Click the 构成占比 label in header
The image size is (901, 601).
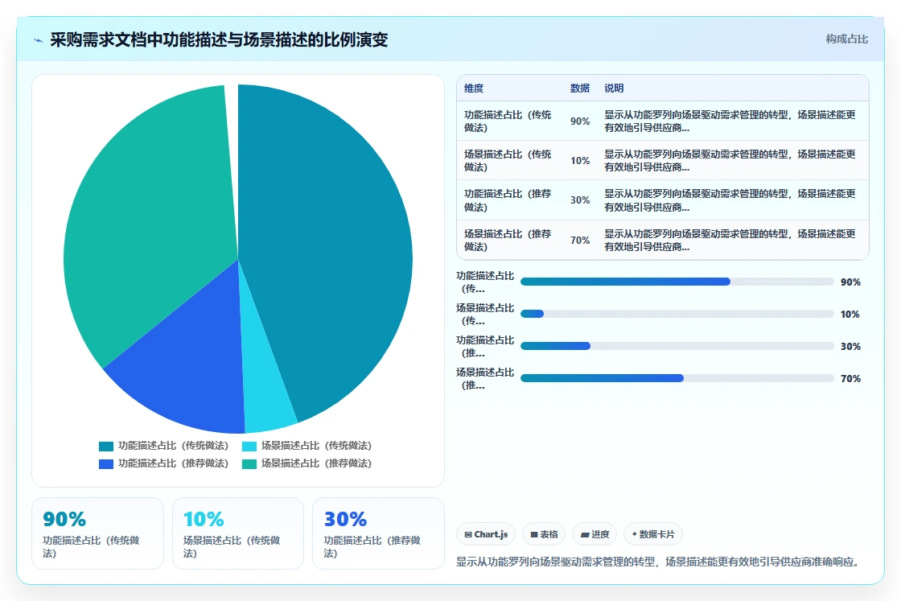(x=846, y=39)
